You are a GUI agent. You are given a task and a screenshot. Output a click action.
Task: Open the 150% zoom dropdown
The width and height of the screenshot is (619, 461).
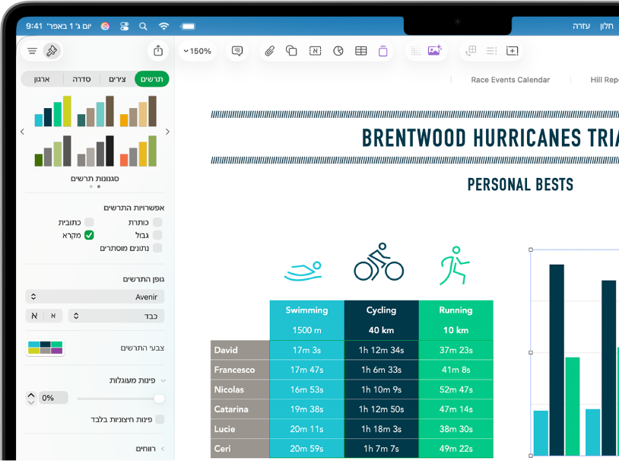(x=198, y=51)
